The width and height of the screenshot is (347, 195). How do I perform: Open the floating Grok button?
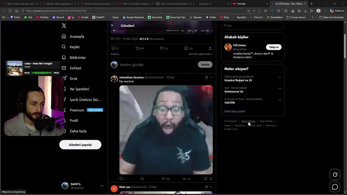click(x=335, y=175)
